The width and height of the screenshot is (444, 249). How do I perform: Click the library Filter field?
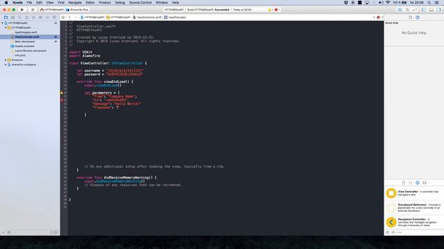point(416,232)
